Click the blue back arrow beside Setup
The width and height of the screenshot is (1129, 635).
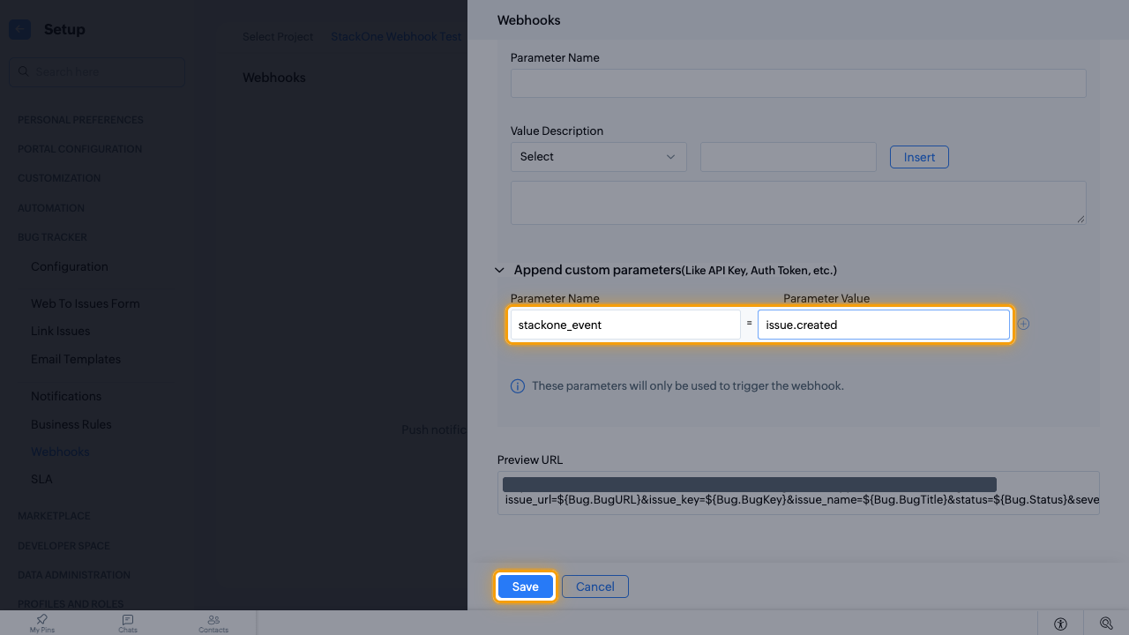(19, 29)
